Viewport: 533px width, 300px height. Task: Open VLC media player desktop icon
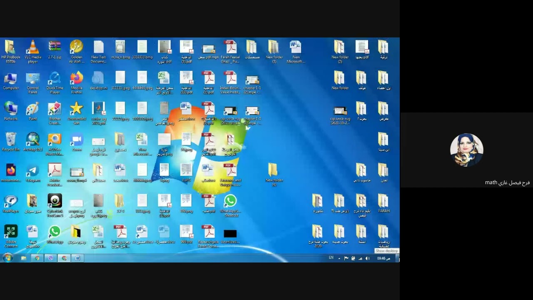coord(33,52)
